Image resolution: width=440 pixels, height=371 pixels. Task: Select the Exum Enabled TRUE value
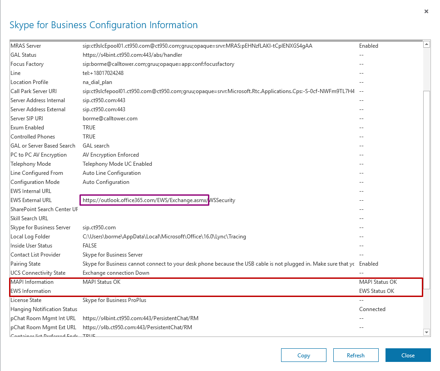pyautogui.click(x=89, y=128)
